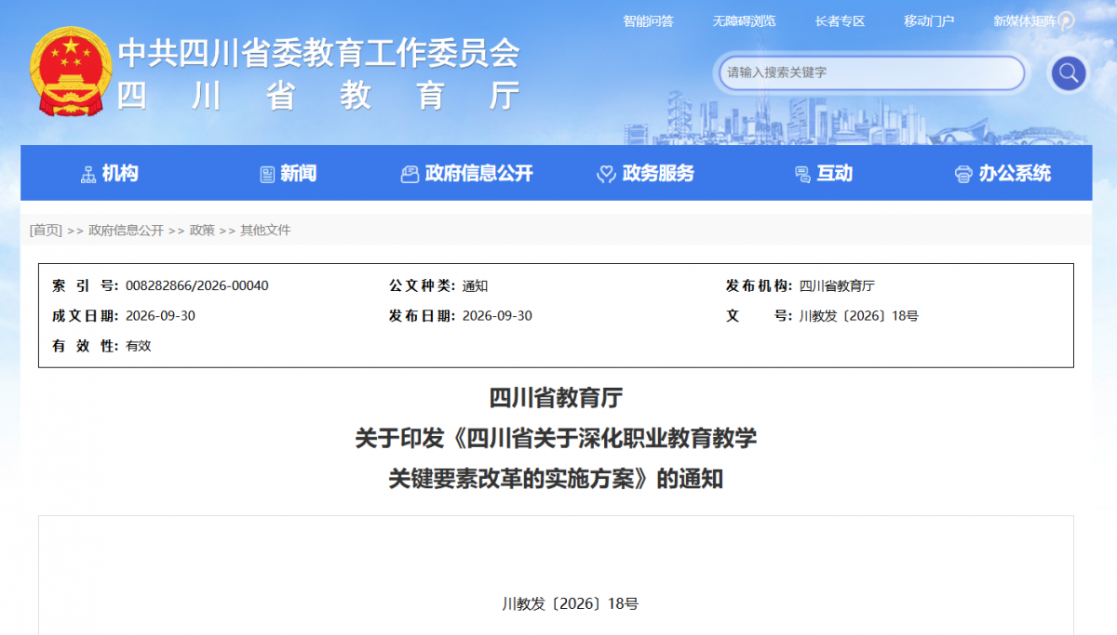This screenshot has height=635, width=1117.
Task: Click the 公文种类 value 通知
Action: click(475, 285)
